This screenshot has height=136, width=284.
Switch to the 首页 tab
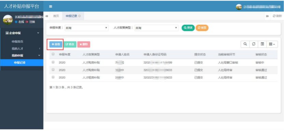point(56,16)
